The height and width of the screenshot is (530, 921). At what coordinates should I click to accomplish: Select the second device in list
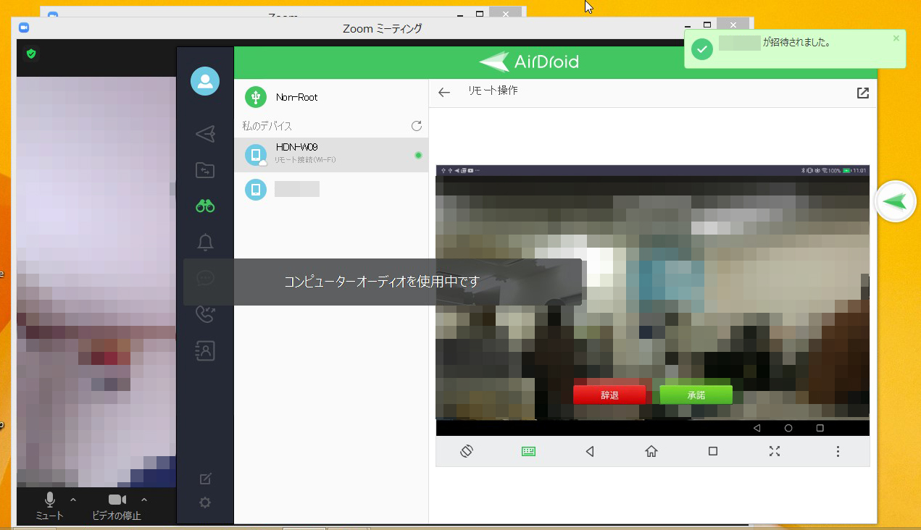(331, 190)
